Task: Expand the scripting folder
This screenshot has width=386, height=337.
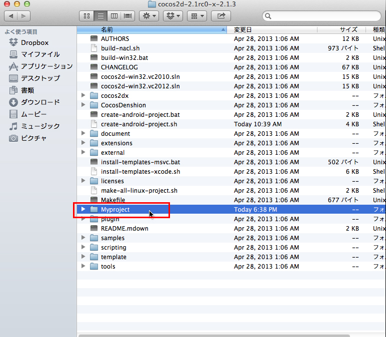Action: coord(83,247)
